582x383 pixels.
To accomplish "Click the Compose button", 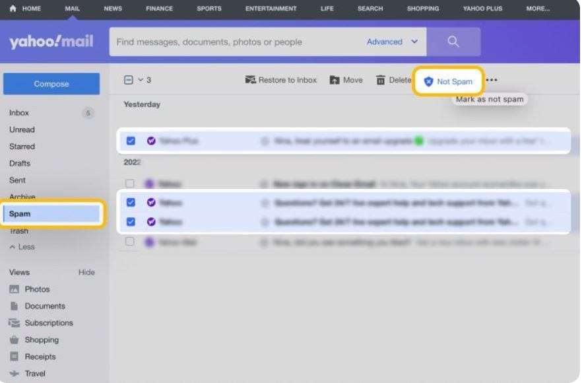I will pyautogui.click(x=51, y=84).
